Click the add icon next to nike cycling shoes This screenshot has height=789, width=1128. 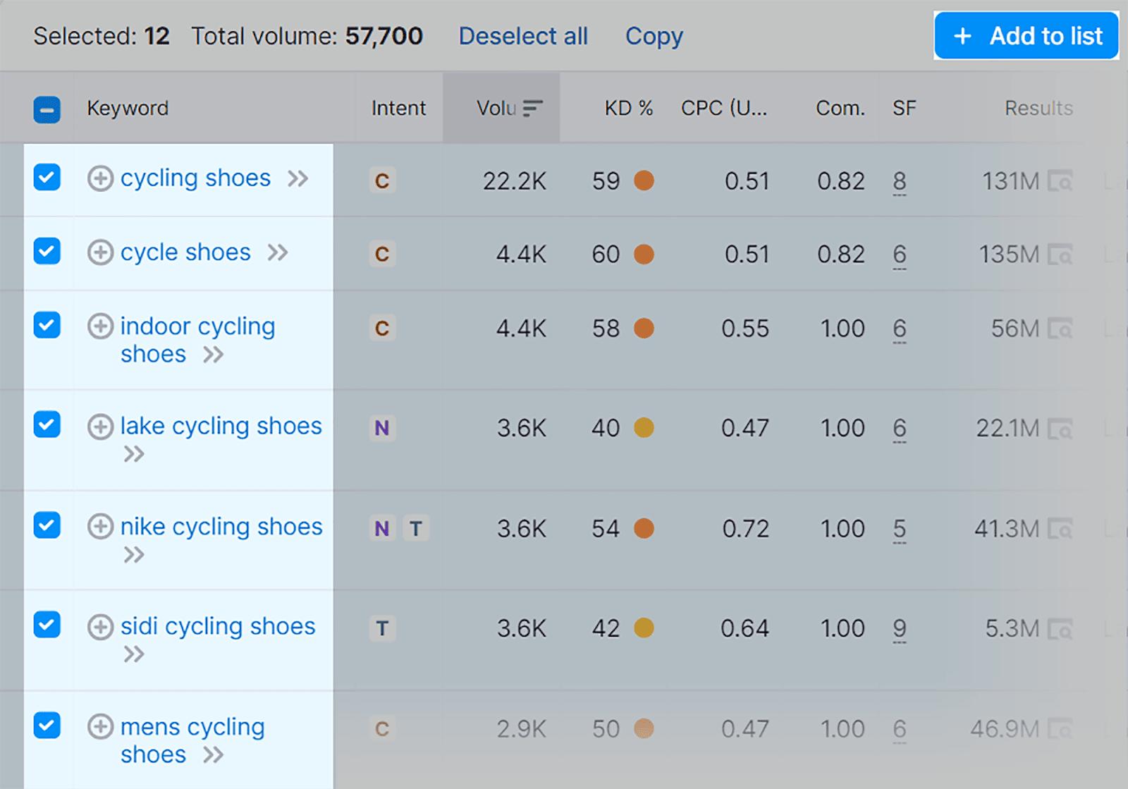coord(100,527)
